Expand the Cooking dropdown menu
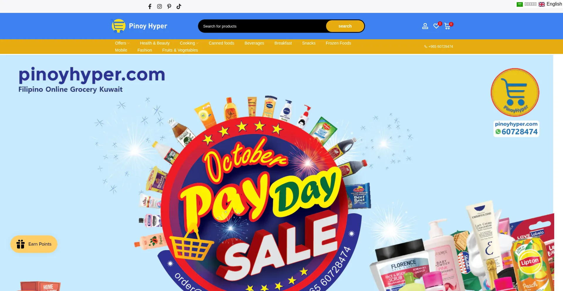This screenshot has width=563, height=291. (x=189, y=43)
